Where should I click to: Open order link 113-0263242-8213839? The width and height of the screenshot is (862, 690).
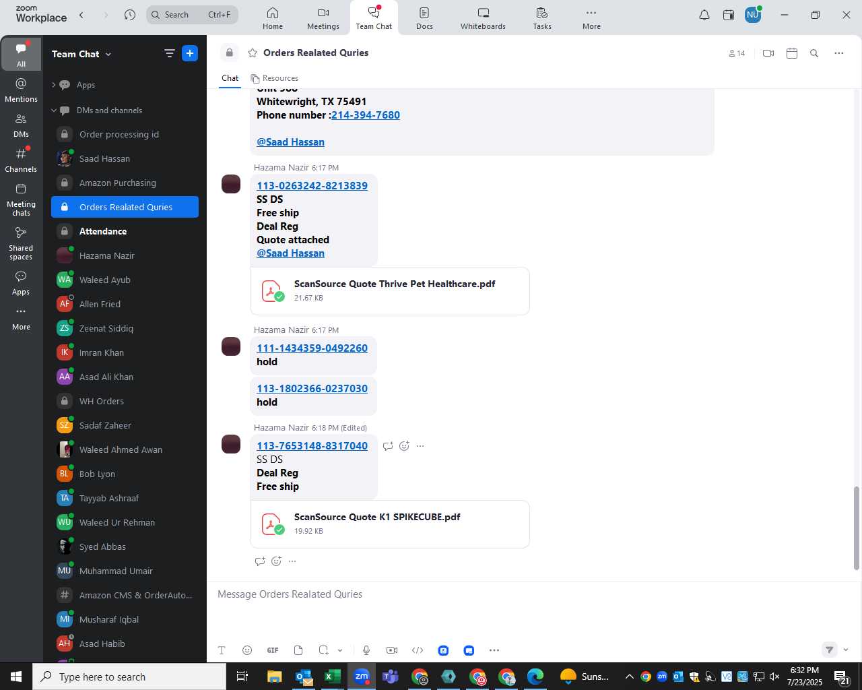coord(312,186)
